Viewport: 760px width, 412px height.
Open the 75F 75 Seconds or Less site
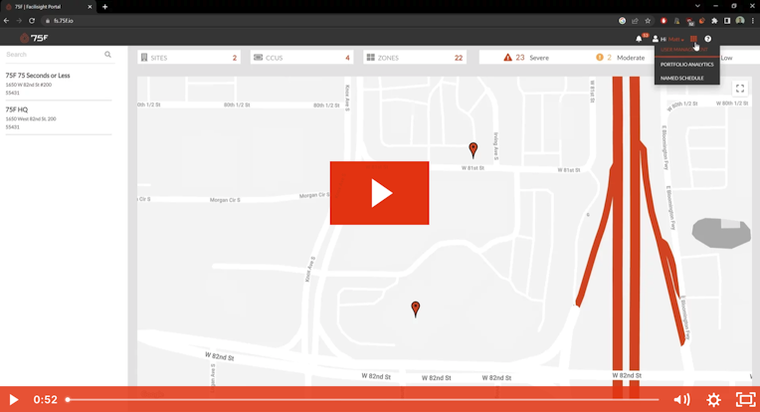point(58,84)
